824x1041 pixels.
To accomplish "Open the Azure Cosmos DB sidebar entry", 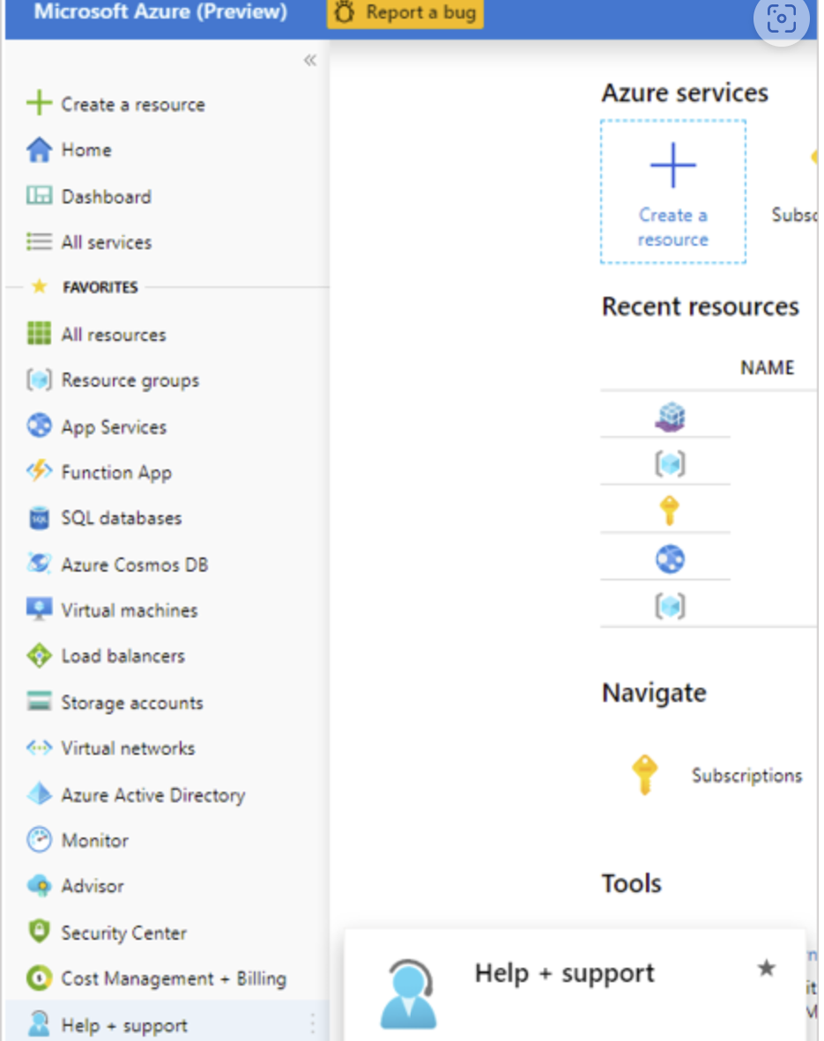I will coord(135,565).
